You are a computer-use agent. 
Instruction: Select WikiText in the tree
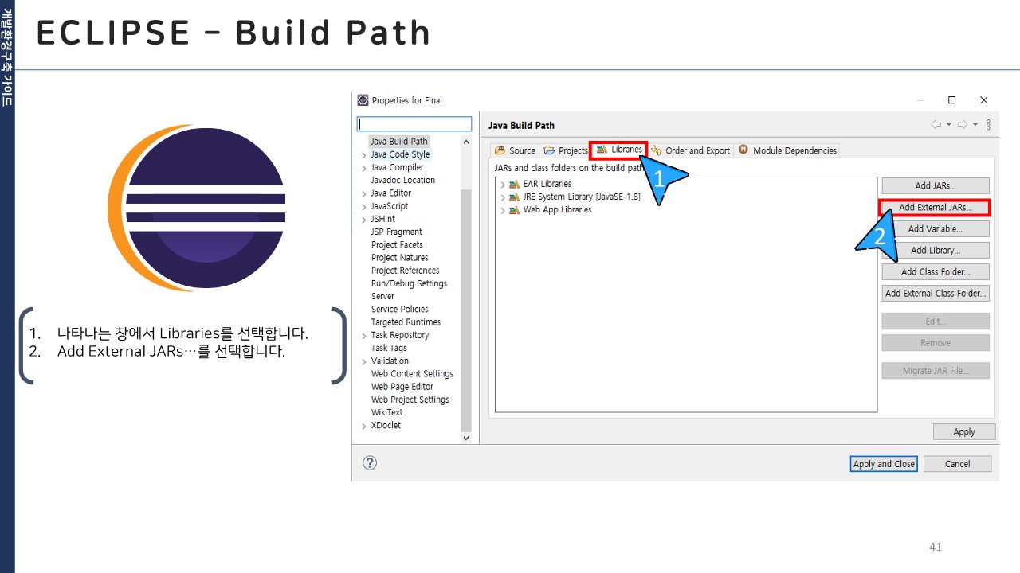387,412
